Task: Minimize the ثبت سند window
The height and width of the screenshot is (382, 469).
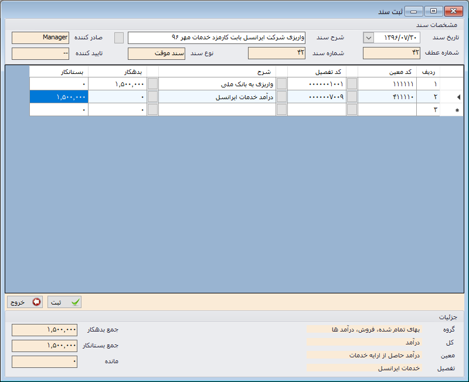Action: 414,11
